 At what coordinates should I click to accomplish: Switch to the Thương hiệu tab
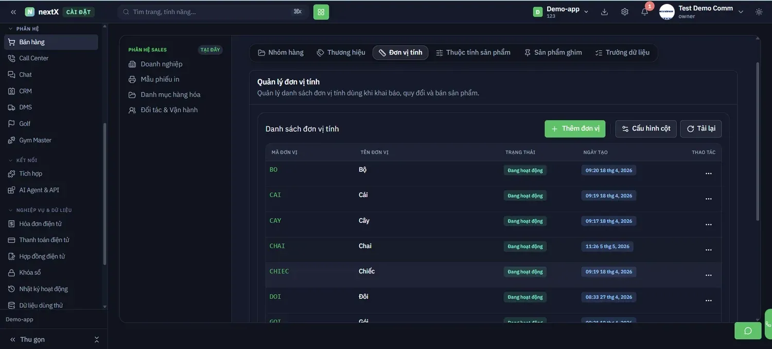pos(341,53)
